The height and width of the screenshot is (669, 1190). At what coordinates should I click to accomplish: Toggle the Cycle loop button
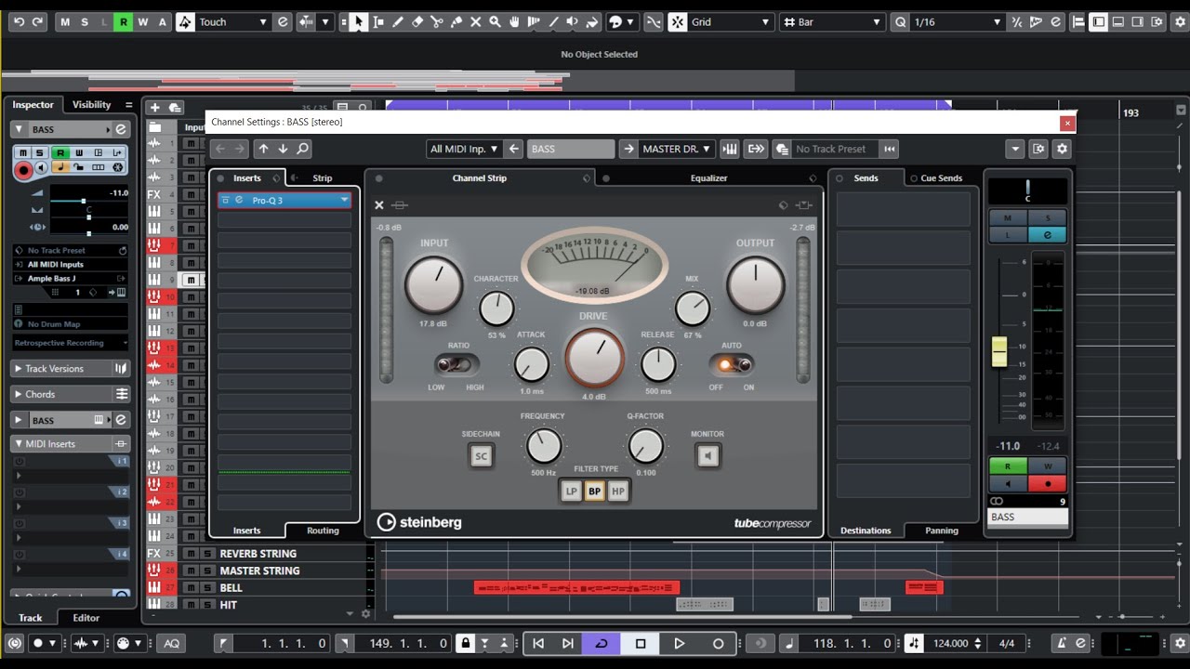[x=602, y=643]
